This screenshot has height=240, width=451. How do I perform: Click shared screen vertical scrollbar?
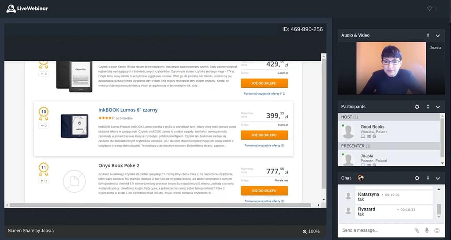(324, 124)
